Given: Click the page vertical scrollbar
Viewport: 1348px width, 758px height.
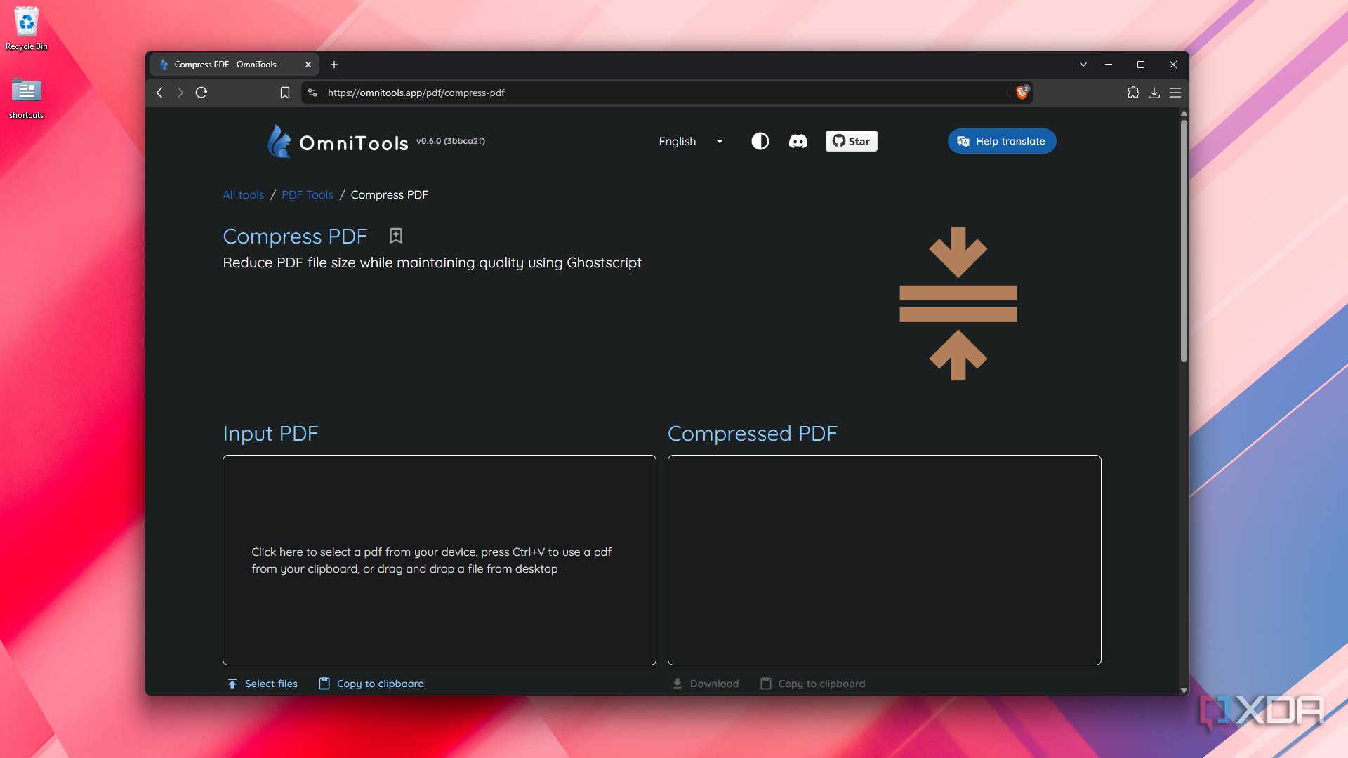Looking at the screenshot, I should coord(1184,241).
